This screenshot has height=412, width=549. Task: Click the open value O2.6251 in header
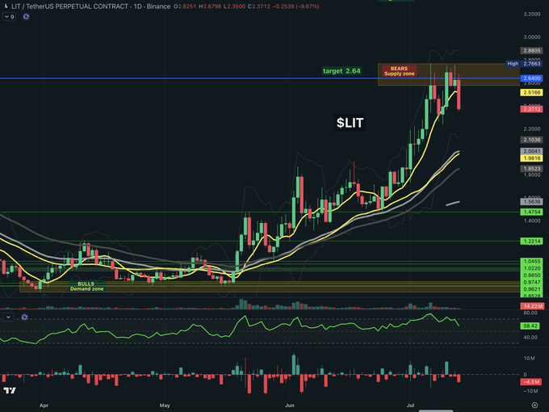click(185, 6)
